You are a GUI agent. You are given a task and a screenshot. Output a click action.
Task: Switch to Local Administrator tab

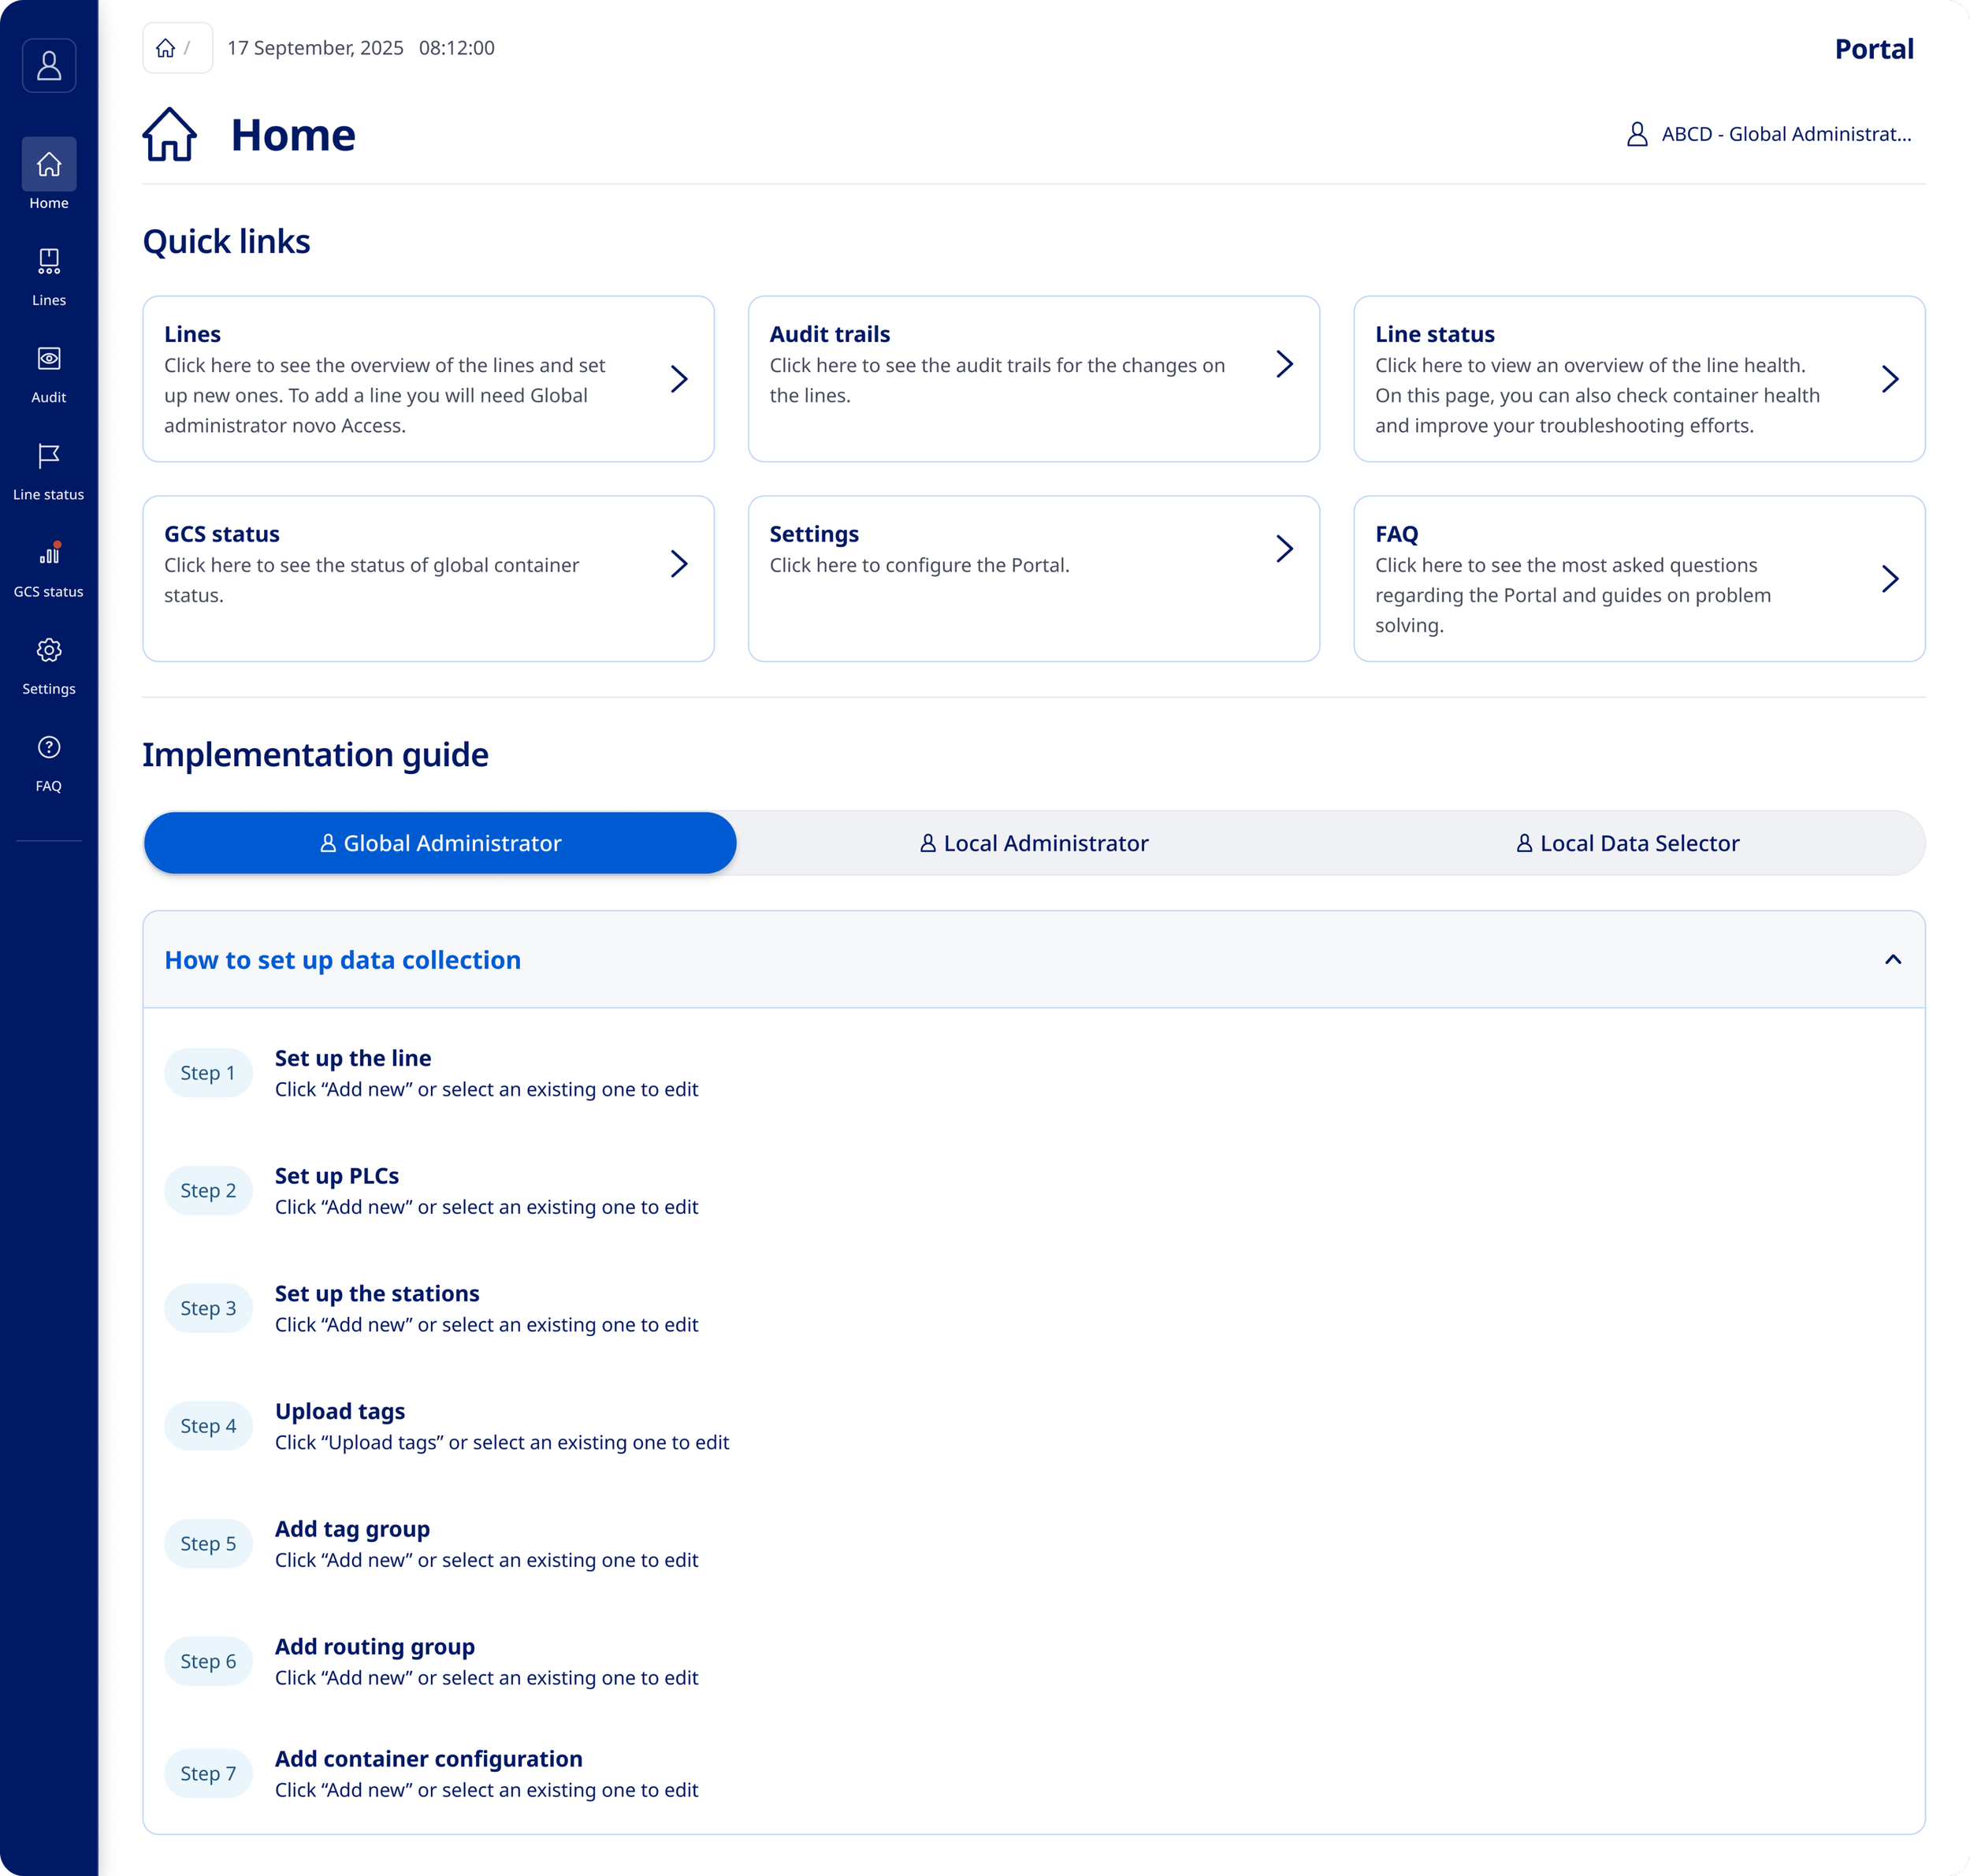click(x=1034, y=843)
